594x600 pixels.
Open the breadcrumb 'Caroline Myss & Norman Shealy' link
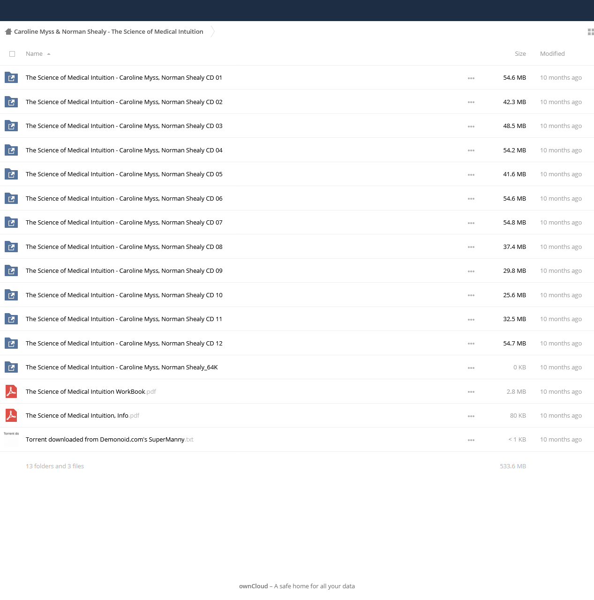click(109, 31)
